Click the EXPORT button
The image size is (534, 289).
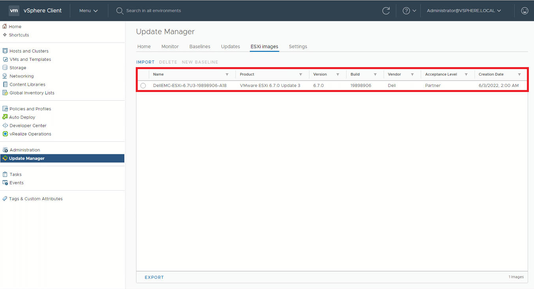[154, 277]
